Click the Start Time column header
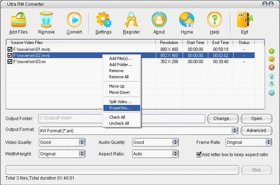Screen dimensions: 280x185 point(195,43)
